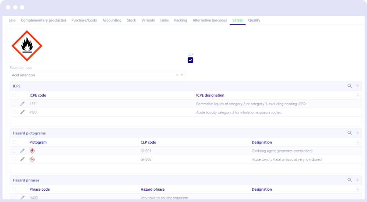Screen dimensions: 367x202
Task: Edit the ICPE code 4331 row
Action: [22, 104]
